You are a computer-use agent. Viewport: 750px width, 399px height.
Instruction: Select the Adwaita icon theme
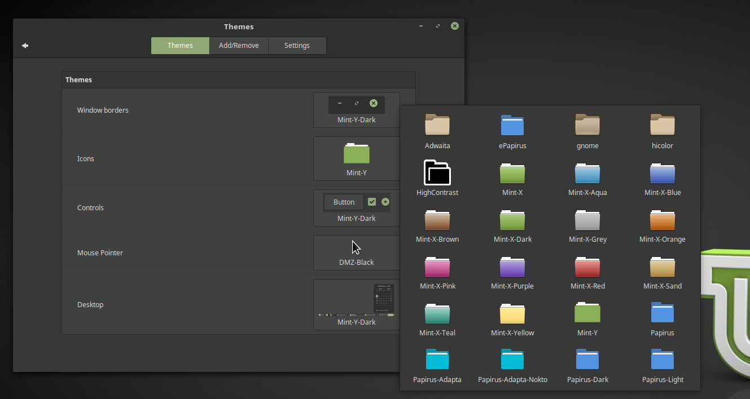437,130
